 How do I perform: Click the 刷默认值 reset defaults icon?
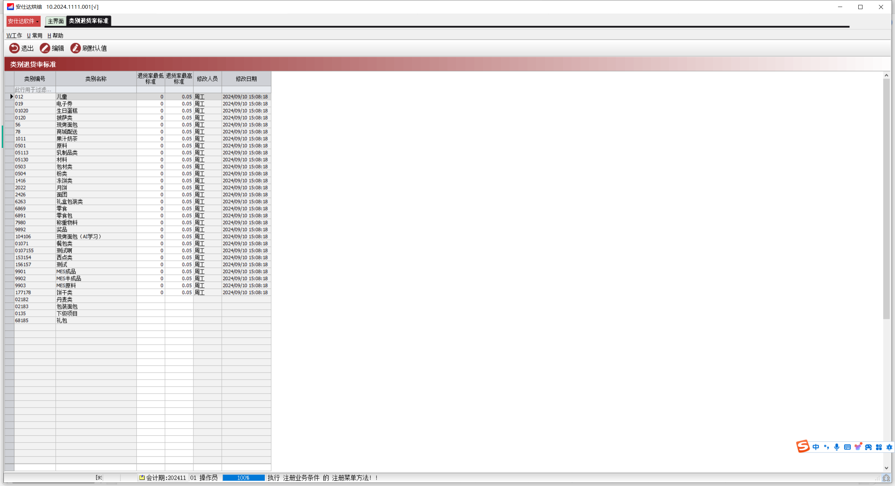click(x=75, y=48)
